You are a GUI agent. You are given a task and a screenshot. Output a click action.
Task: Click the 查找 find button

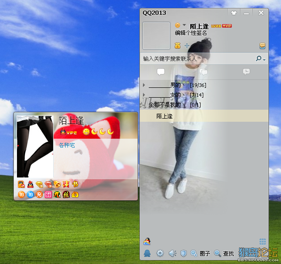click(224, 253)
